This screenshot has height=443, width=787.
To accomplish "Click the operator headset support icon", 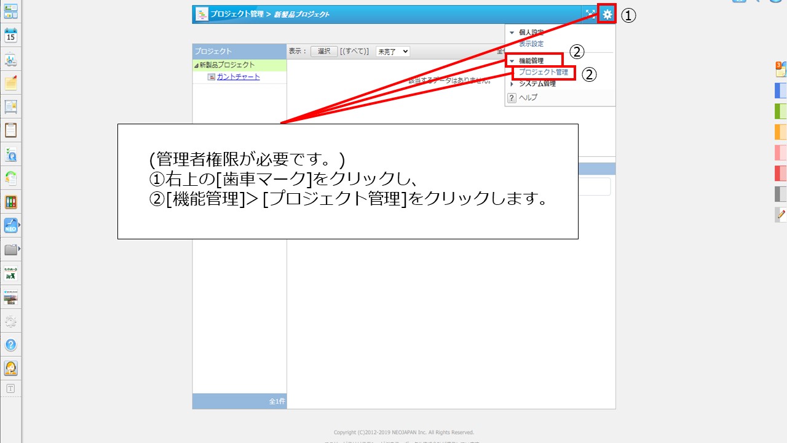I will tap(10, 368).
